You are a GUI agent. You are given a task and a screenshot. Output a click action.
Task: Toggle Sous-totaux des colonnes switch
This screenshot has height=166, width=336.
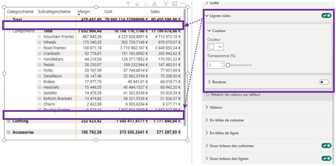click(x=326, y=146)
